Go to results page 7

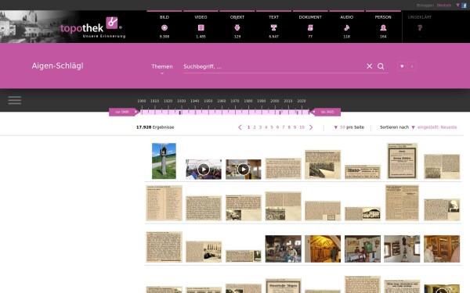pyautogui.click(x=284, y=127)
